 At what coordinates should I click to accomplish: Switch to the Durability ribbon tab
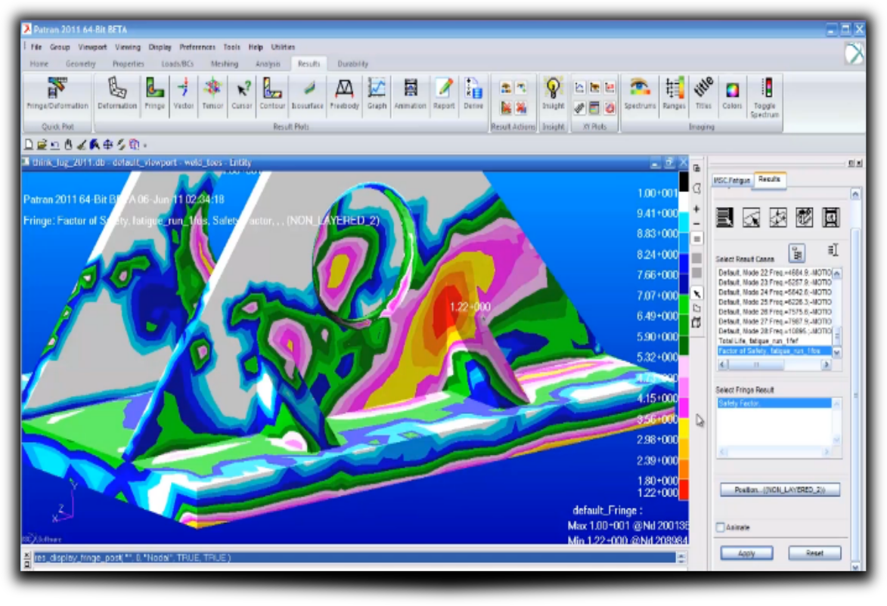tap(352, 64)
